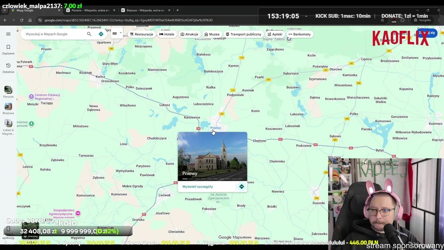Click the Pniewy town label on the map
The width and height of the screenshot is (444, 250).
click(215, 128)
